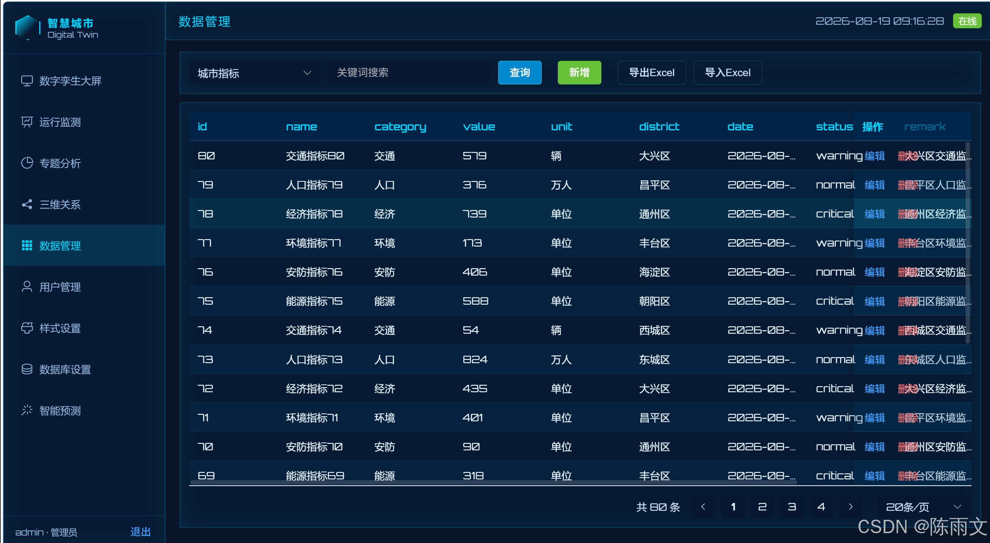Go to next page with right arrow
The width and height of the screenshot is (990, 543).
coord(851,507)
